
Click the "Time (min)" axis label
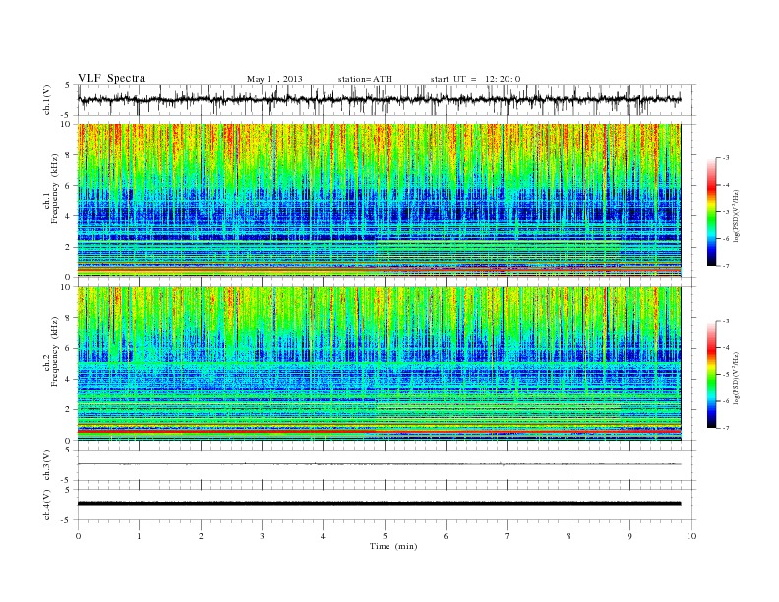point(393,546)
